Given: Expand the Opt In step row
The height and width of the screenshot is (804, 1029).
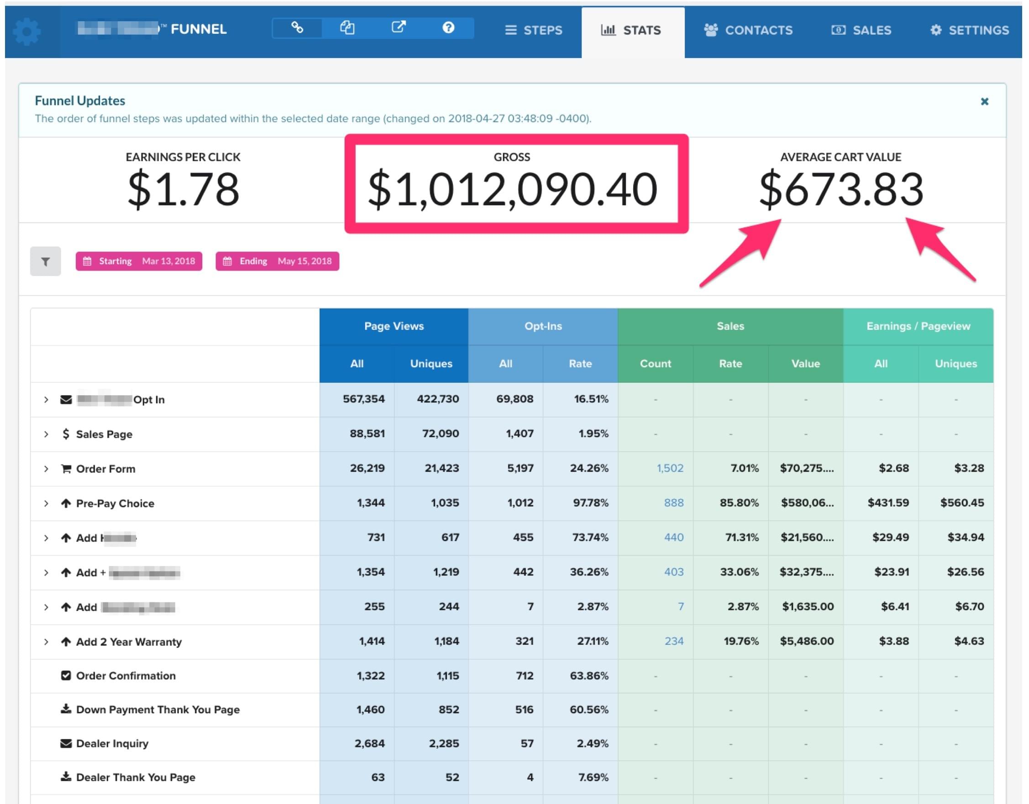Looking at the screenshot, I should [x=46, y=400].
